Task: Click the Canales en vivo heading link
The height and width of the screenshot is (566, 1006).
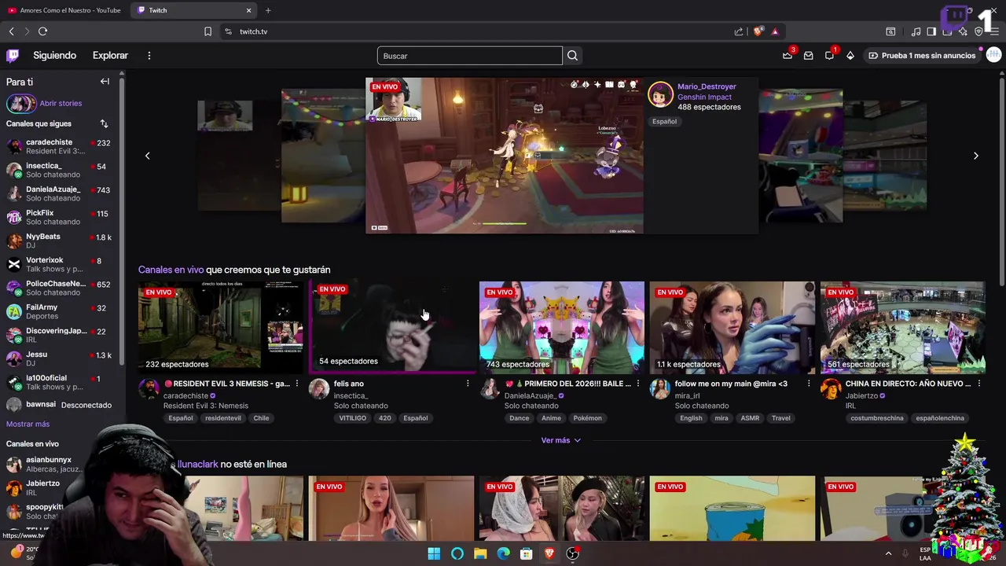Action: [x=171, y=270]
